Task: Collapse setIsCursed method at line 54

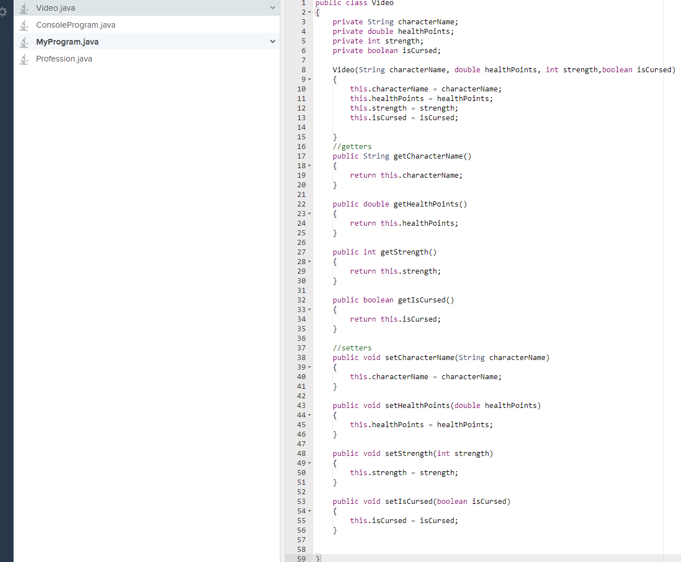Action: [309, 511]
